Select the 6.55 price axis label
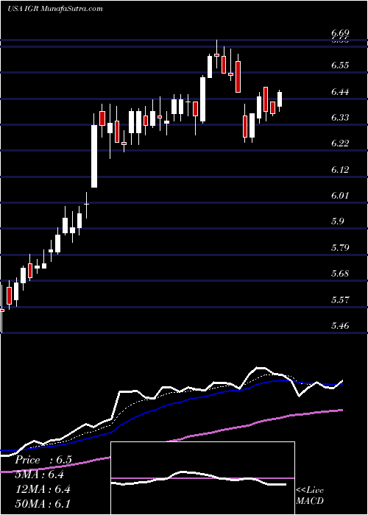Screen dimensions: 368x515 pos(340,65)
